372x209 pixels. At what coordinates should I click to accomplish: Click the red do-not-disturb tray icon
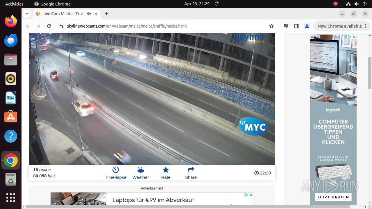pos(335,4)
